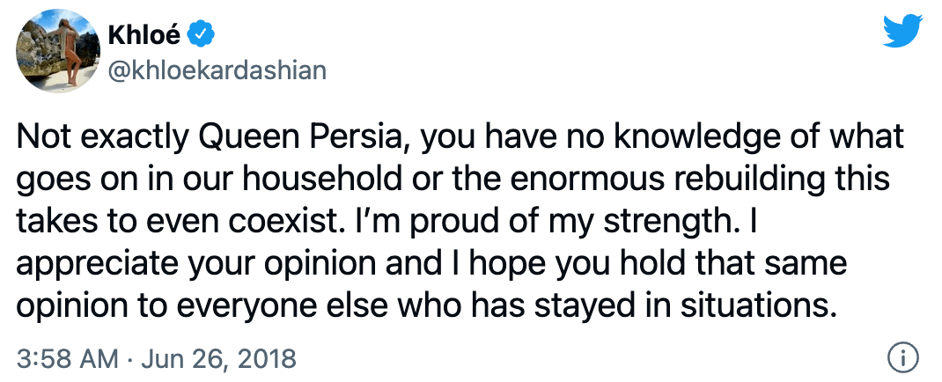Click the "3:58 AM" timestamp

coord(68,358)
